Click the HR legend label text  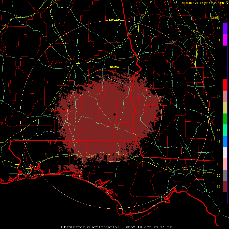[x=218, y=119]
